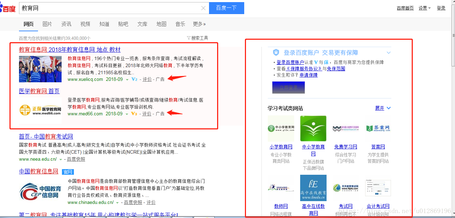Switch to the 音乐 tab

coord(180,24)
